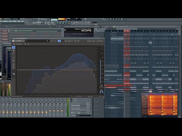Select the zoom magnifier tool in Carve EQ
This screenshot has height=136, width=182.
tap(14, 68)
